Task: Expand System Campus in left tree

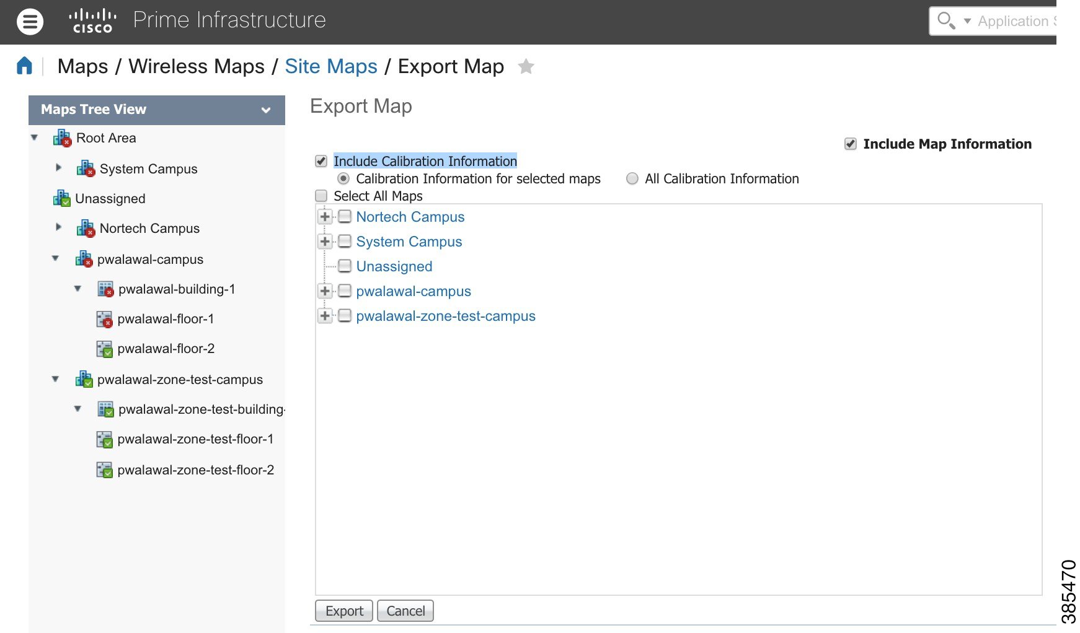Action: 58,167
